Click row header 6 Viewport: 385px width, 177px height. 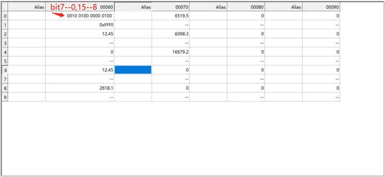coord(5,70)
